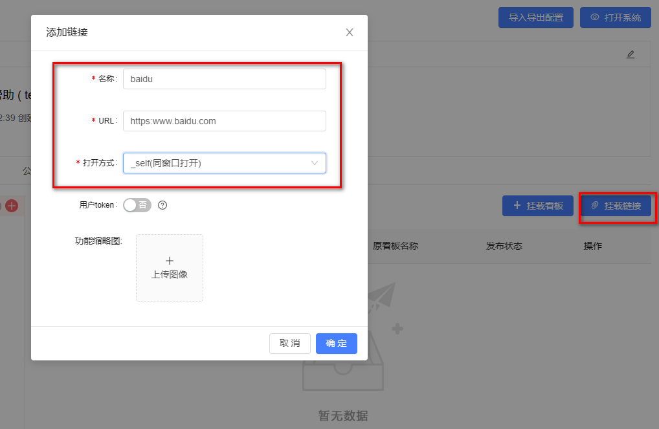This screenshot has width=659, height=429.
Task: Click the plus icon in upload box
Action: tap(170, 261)
